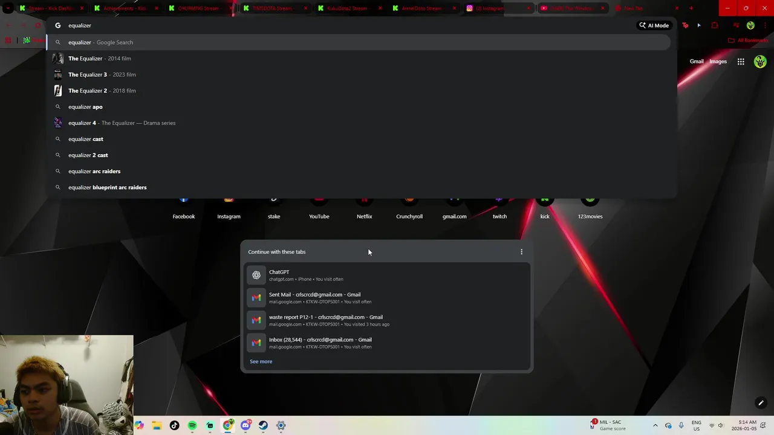Switch to the 'KukuDota2 Stream' tab

click(x=350, y=8)
